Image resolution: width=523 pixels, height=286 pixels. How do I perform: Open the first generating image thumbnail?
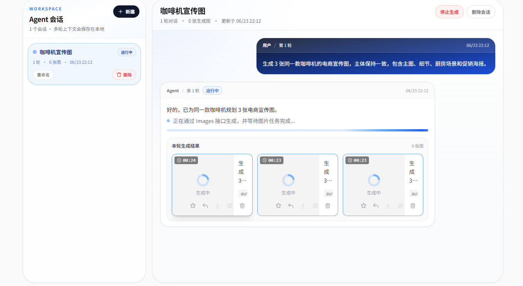[203, 185]
